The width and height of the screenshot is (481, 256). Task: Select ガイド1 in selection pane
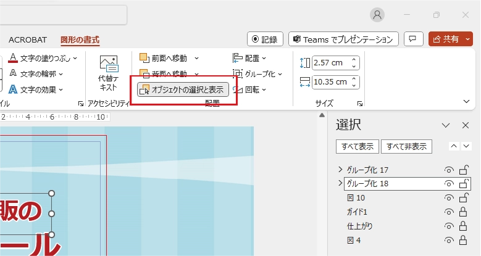click(357, 212)
